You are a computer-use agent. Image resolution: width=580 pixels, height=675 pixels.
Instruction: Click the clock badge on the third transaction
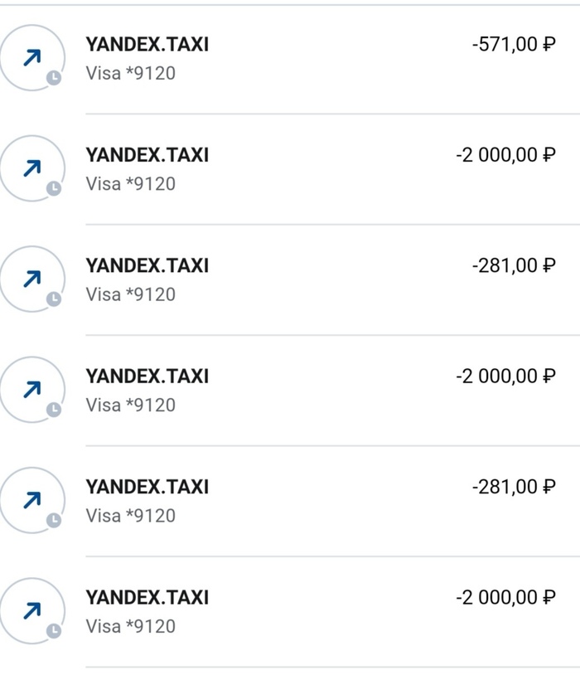tap(54, 299)
